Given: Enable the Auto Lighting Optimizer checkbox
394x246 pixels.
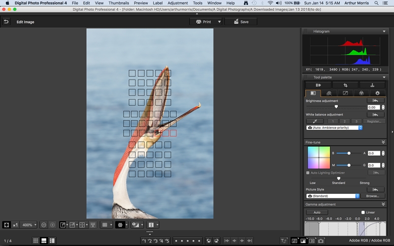Looking at the screenshot, I should [308, 173].
